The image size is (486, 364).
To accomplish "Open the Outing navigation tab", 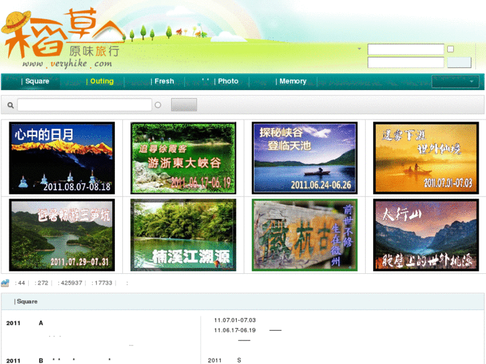I will pyautogui.click(x=100, y=81).
